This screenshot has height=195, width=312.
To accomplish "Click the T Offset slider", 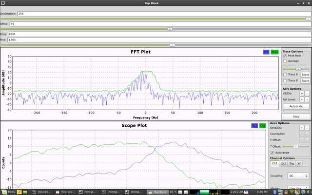I will (295, 146).
